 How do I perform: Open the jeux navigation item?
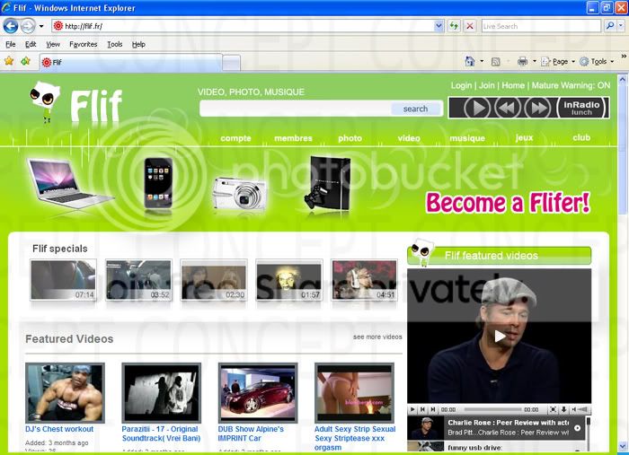524,138
